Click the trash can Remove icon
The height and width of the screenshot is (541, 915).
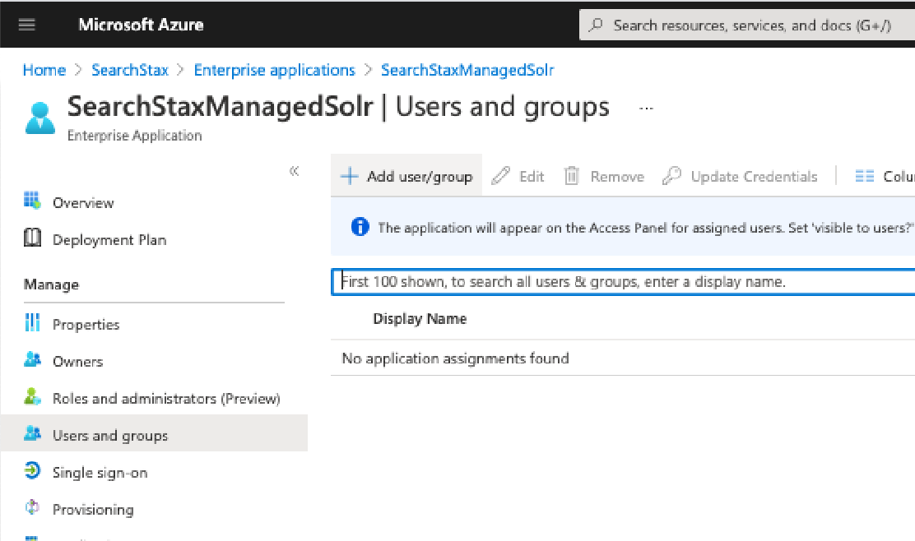[x=571, y=175]
